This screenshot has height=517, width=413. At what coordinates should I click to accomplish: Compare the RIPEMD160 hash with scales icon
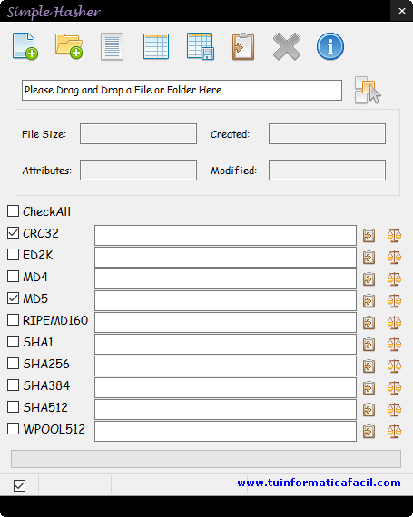pos(394,323)
